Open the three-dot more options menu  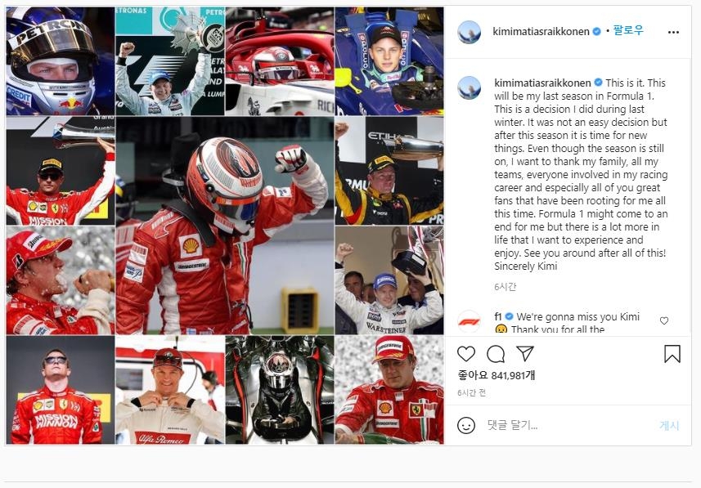673,32
